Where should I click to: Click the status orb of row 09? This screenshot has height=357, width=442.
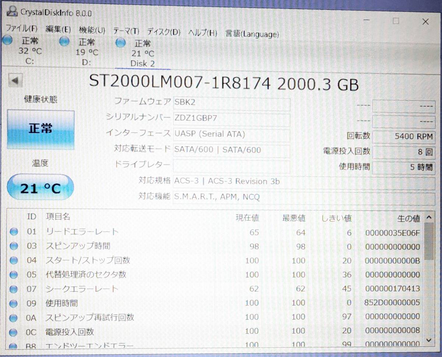pos(14,304)
